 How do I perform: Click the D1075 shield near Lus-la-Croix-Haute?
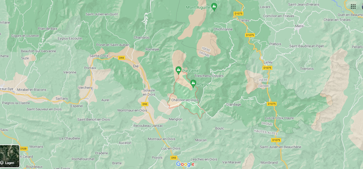tap(272, 104)
